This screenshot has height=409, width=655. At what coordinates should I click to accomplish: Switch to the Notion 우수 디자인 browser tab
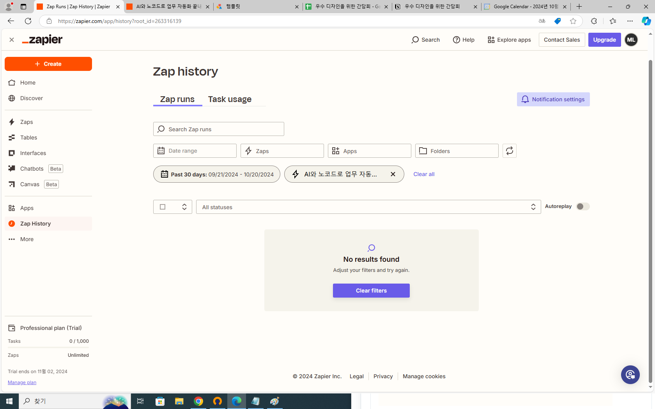[x=436, y=7]
